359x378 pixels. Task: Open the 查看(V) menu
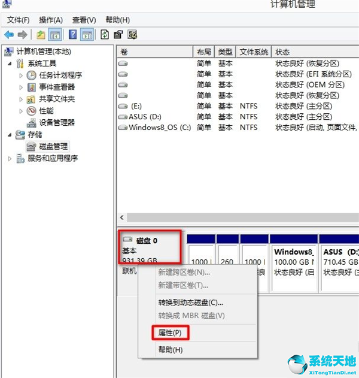(84, 20)
